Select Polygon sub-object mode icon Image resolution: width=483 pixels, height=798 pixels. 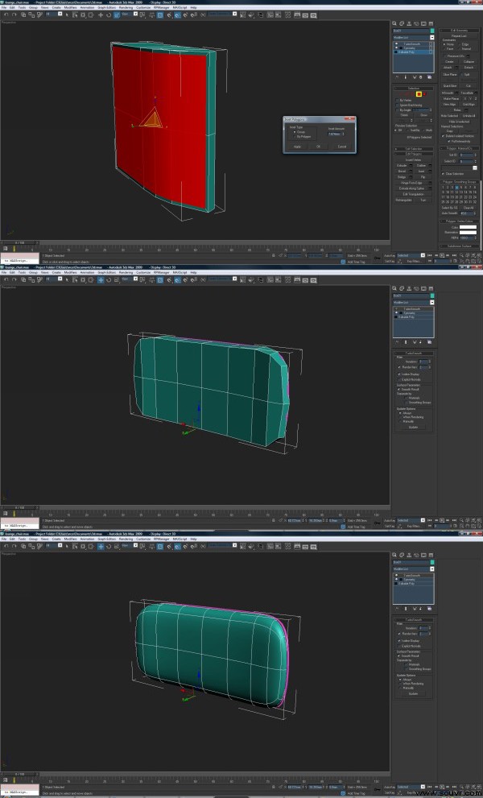[419, 94]
